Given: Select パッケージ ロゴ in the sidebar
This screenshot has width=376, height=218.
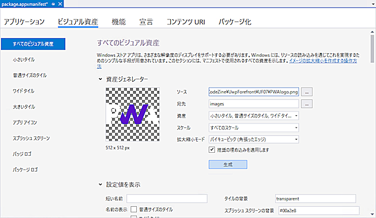Looking at the screenshot, I should pos(25,170).
